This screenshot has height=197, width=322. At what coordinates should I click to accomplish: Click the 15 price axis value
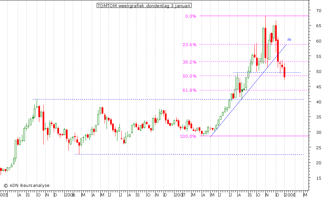click(318, 178)
